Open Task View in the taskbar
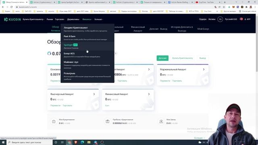 pos(62,142)
